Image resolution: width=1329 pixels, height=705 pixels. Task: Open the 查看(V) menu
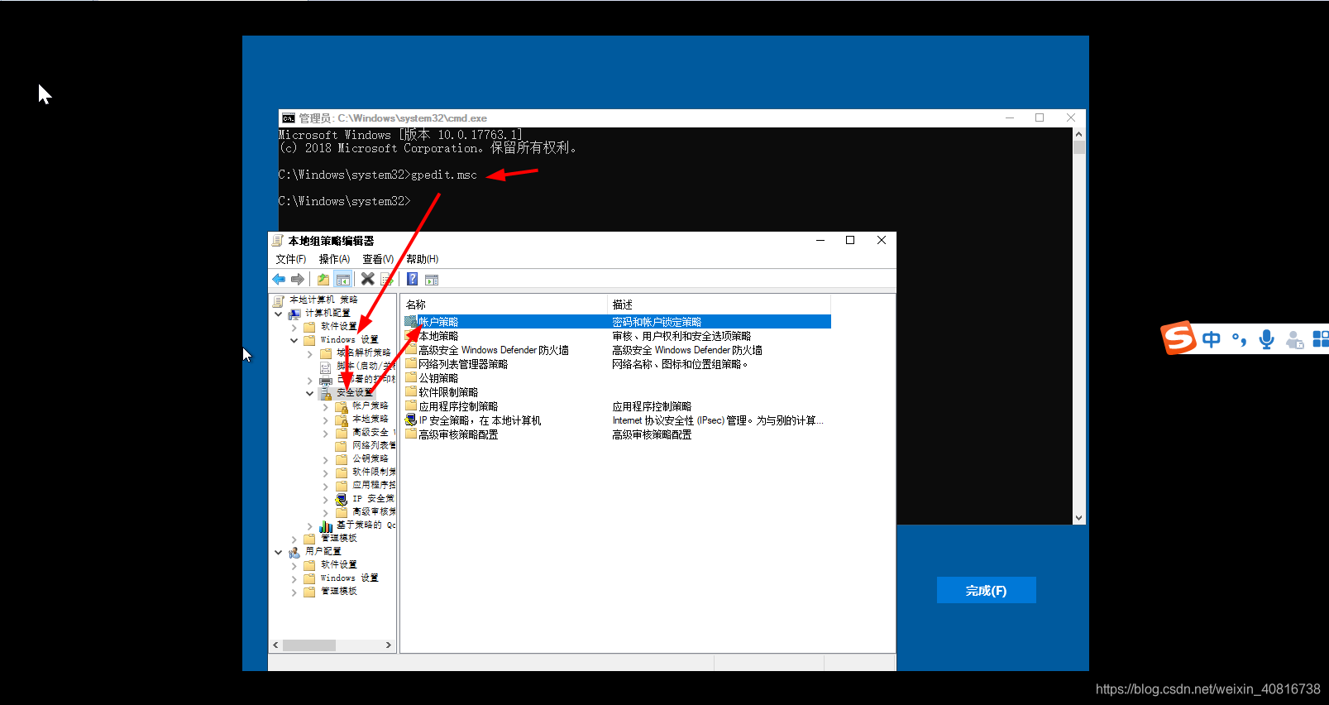click(x=378, y=259)
